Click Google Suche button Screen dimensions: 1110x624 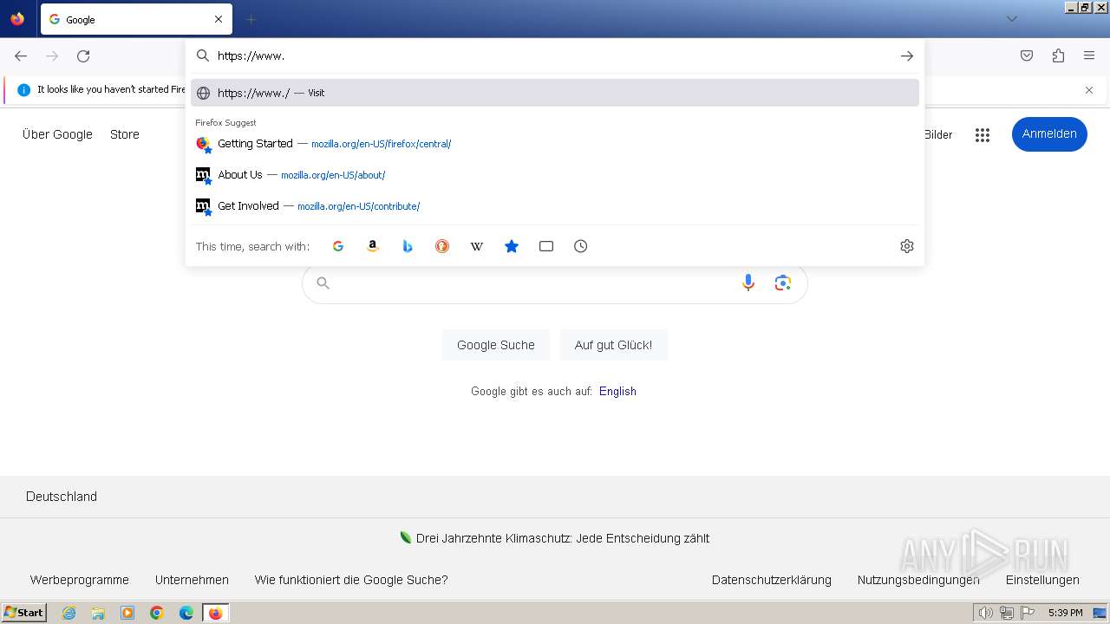click(x=496, y=345)
